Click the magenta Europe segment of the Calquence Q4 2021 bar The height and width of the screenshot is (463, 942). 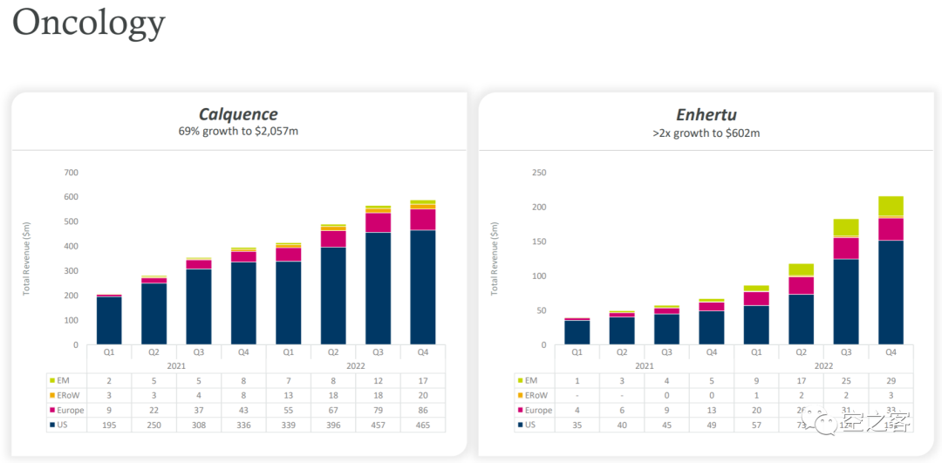[x=243, y=256]
